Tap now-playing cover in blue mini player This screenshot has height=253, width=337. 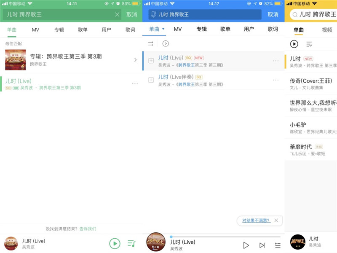[156, 242]
